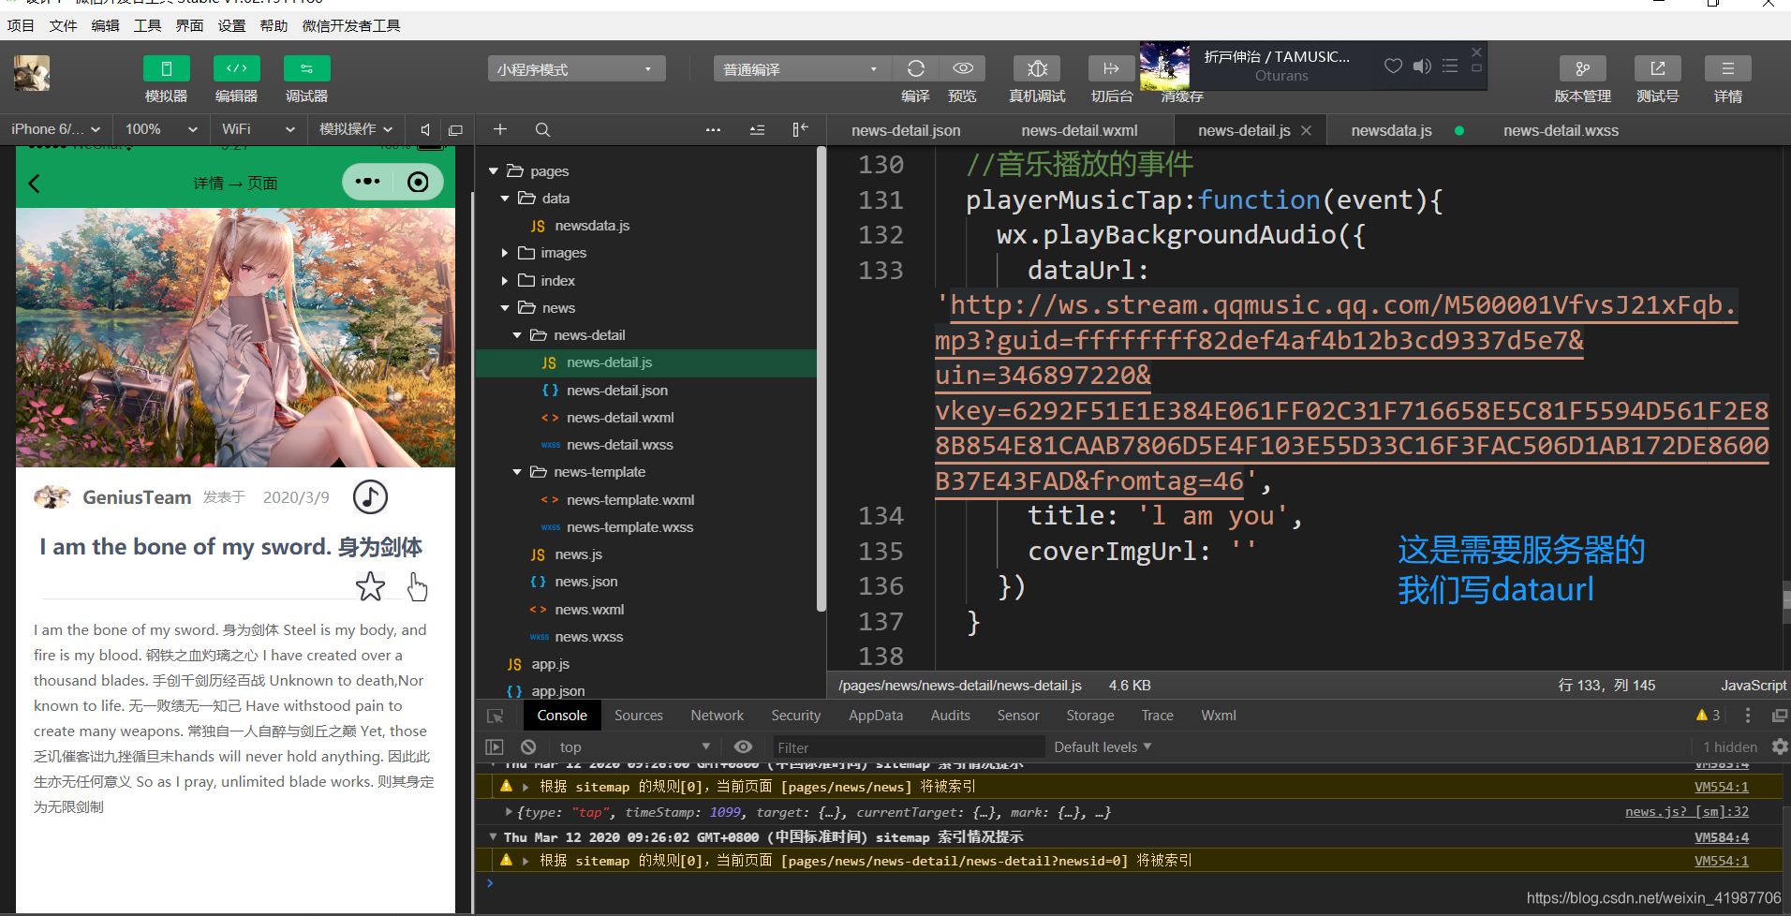The height and width of the screenshot is (916, 1791).
Task: Clear the console with ban icon
Action: (528, 747)
